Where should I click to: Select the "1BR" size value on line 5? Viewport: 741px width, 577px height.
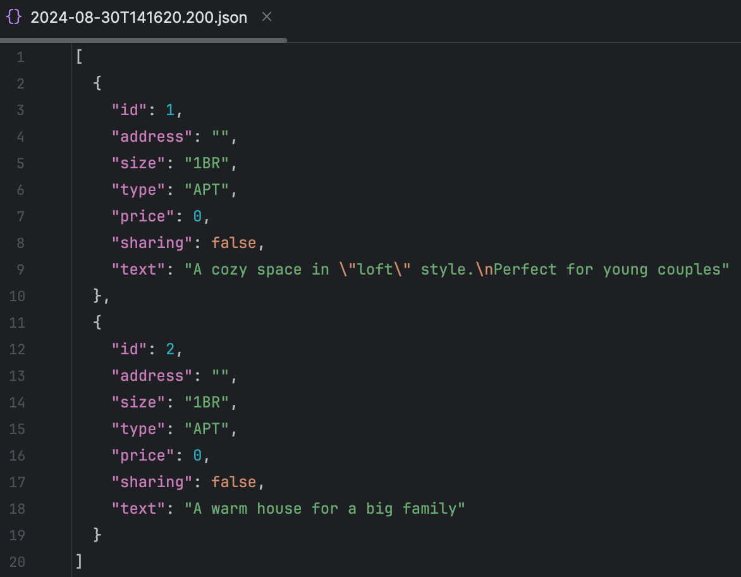click(207, 163)
